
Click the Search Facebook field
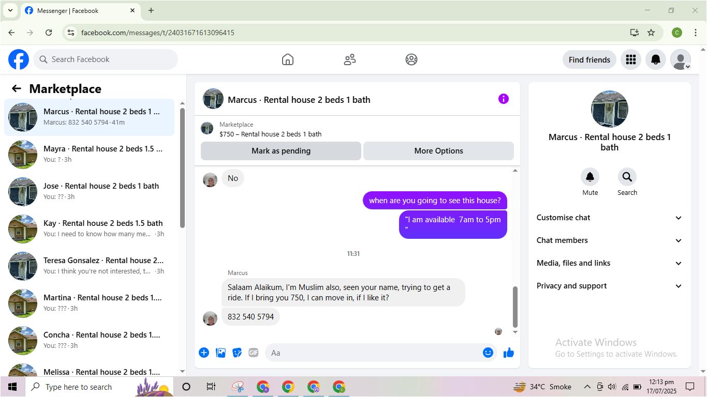[x=106, y=59]
